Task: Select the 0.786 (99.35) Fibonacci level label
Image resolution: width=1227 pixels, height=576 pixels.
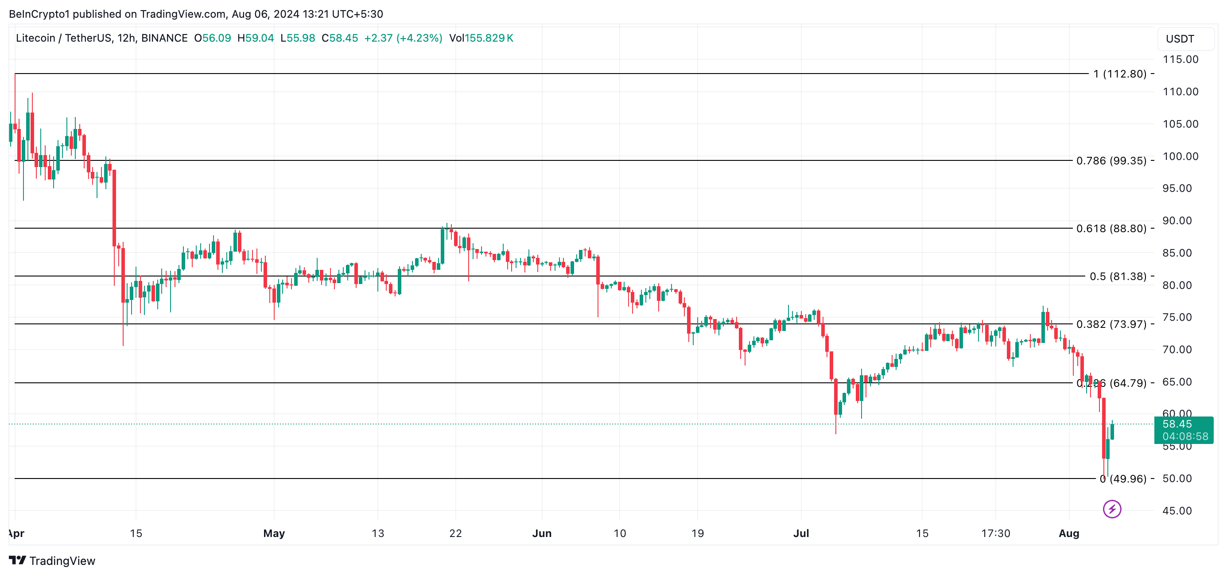Action: coord(1111,160)
